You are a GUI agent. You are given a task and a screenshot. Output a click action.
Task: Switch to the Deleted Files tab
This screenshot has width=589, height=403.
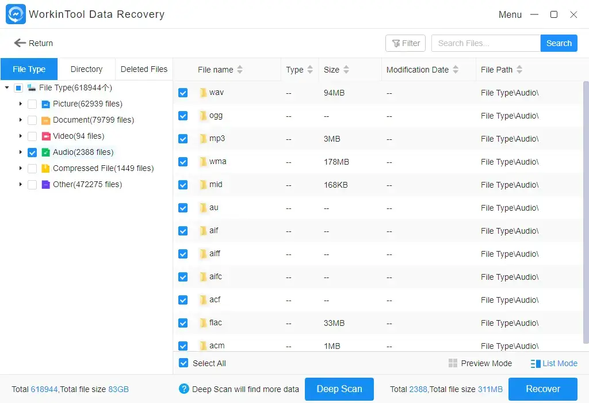coord(144,69)
